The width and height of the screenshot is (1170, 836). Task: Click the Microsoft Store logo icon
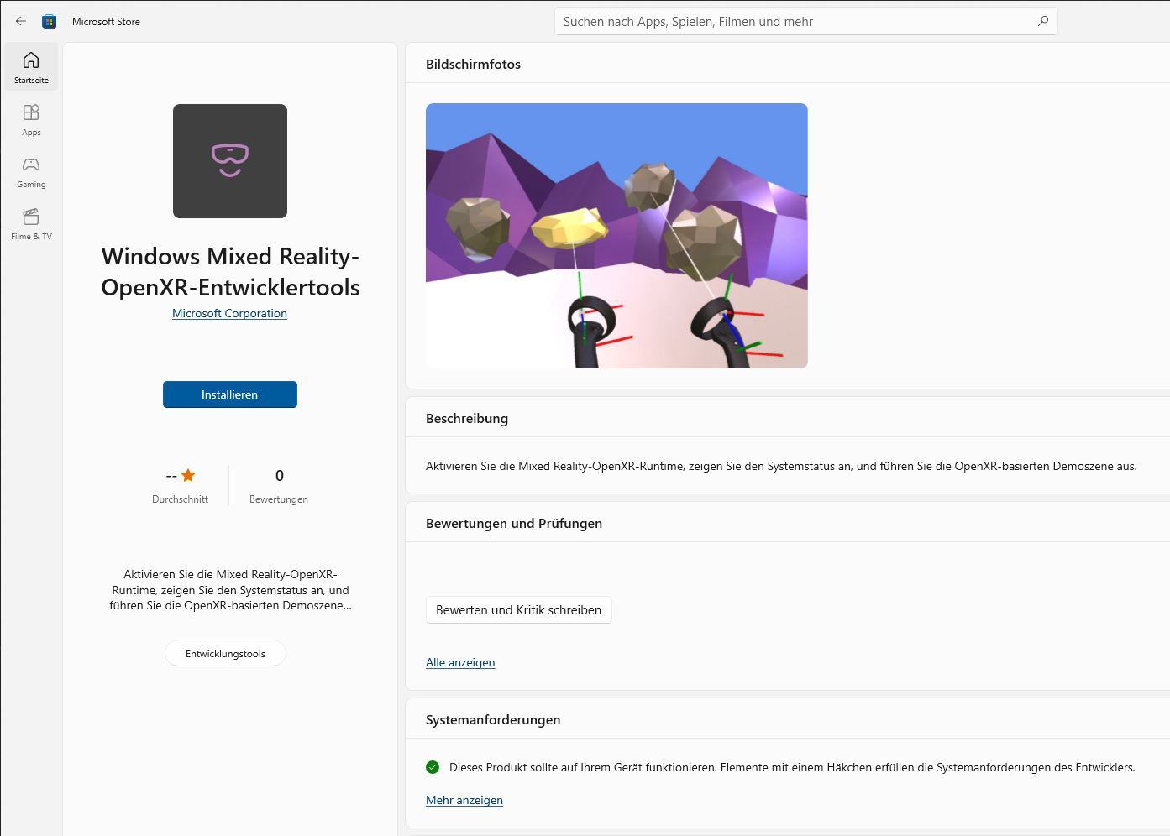(x=50, y=21)
